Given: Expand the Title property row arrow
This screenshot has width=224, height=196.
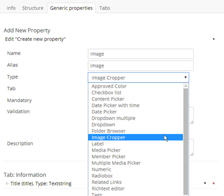Looking at the screenshot, I should pyautogui.click(x=205, y=183).
